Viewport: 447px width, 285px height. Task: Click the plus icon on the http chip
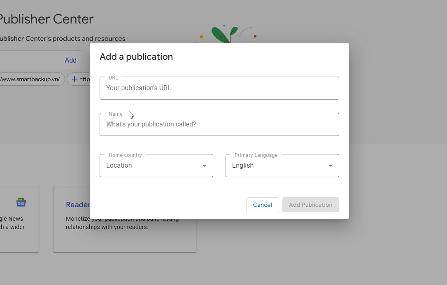[74, 79]
